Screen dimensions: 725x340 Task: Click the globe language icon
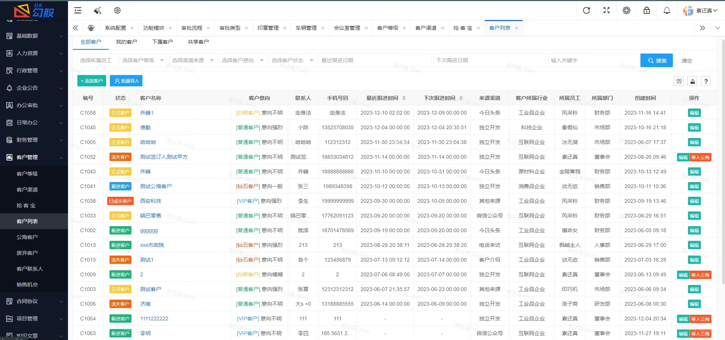coord(117,11)
